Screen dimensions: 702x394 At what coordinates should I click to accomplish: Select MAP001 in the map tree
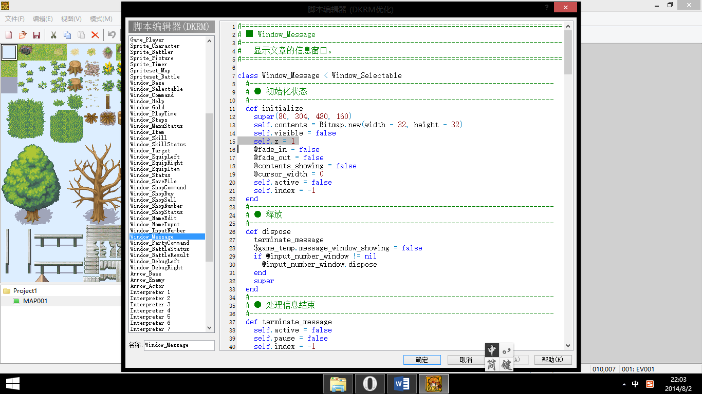pos(35,301)
